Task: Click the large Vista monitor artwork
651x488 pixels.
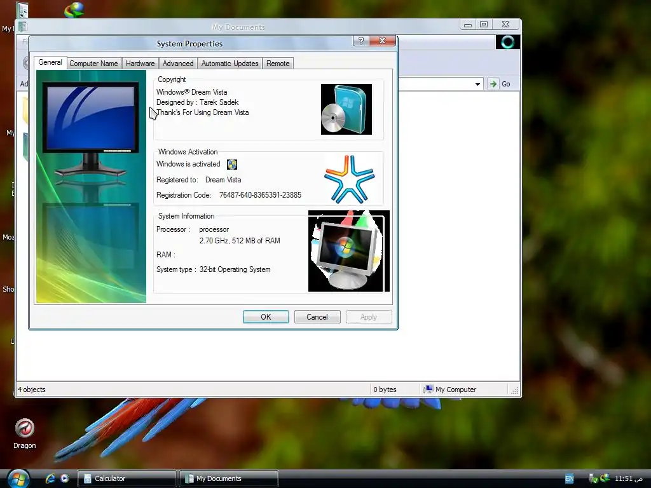Action: tap(91, 186)
